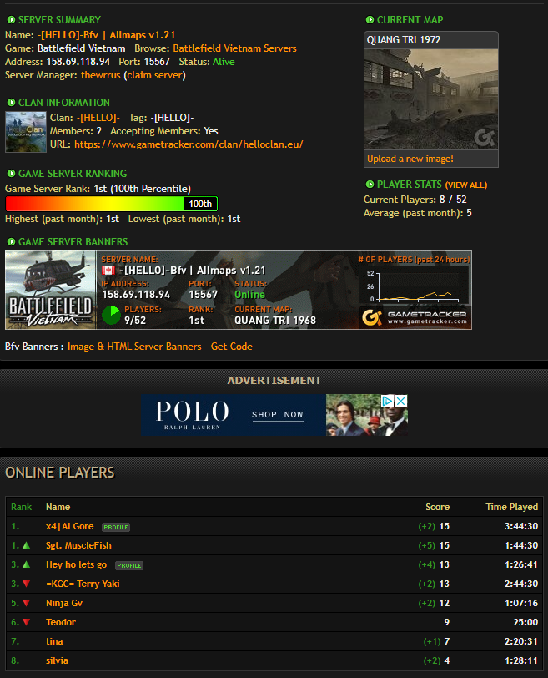
Task: Open the PROFILE badge beside x4|Al Gore
Action: 116,527
